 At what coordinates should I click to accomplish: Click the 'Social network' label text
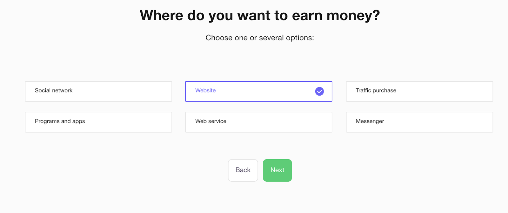point(54,91)
